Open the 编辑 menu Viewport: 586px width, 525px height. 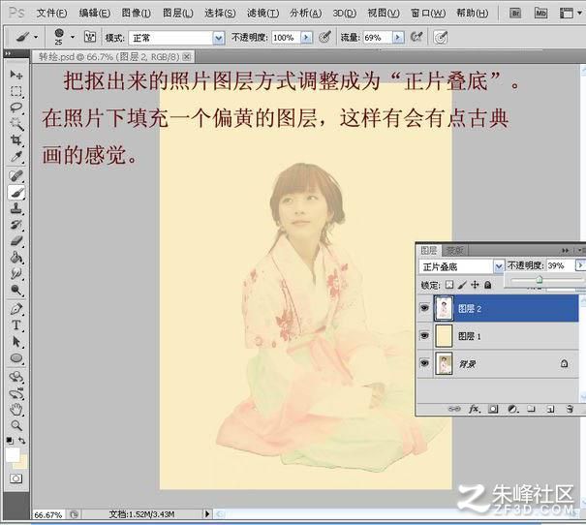coord(95,14)
